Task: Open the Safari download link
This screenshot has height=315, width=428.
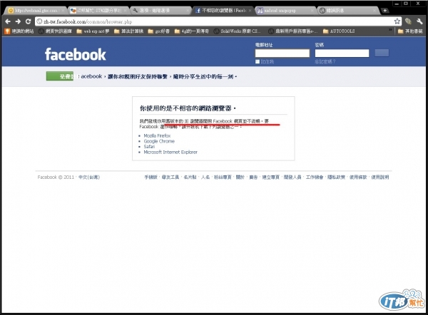Action: coord(149,147)
